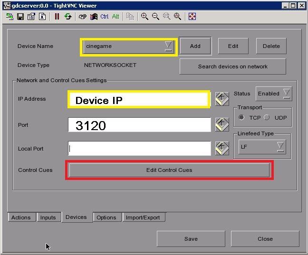Click the Port field showing 3120
The height and width of the screenshot is (255, 308).
tap(139, 125)
